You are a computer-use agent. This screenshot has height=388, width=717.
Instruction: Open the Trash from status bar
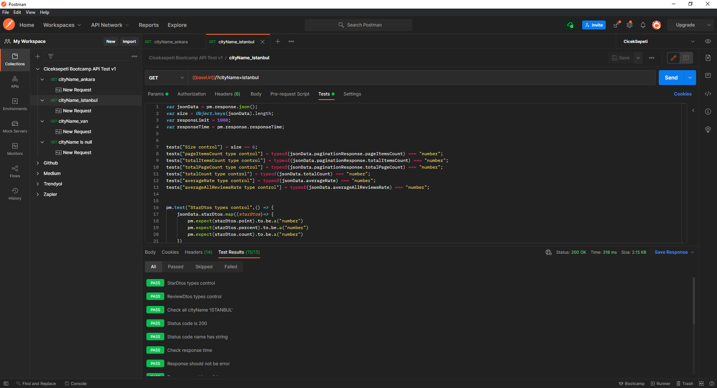point(685,383)
